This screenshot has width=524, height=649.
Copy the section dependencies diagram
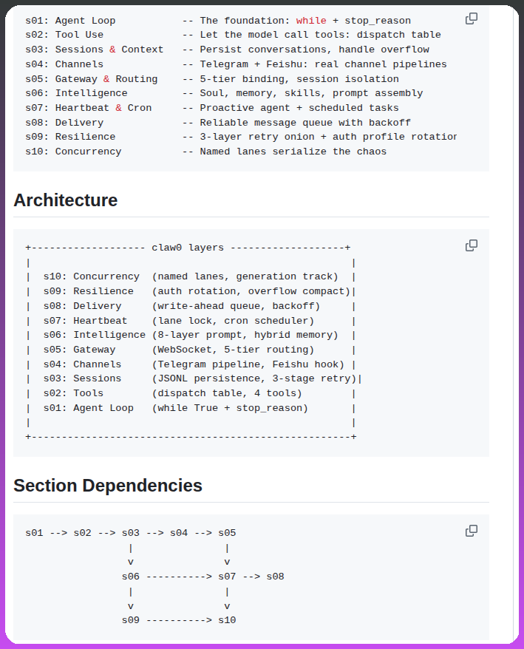(x=471, y=531)
